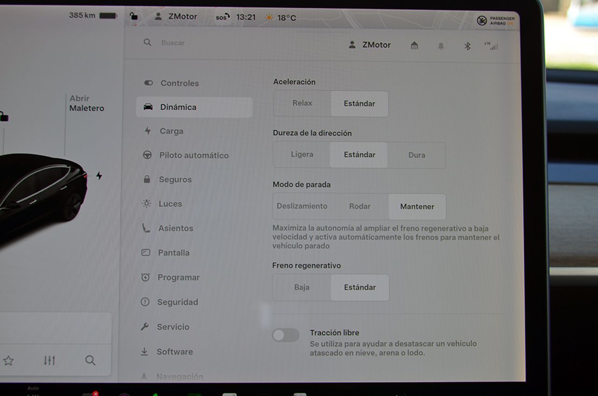The height and width of the screenshot is (396, 598).
Task: Tap the Bluetooth icon in header
Action: 467,46
